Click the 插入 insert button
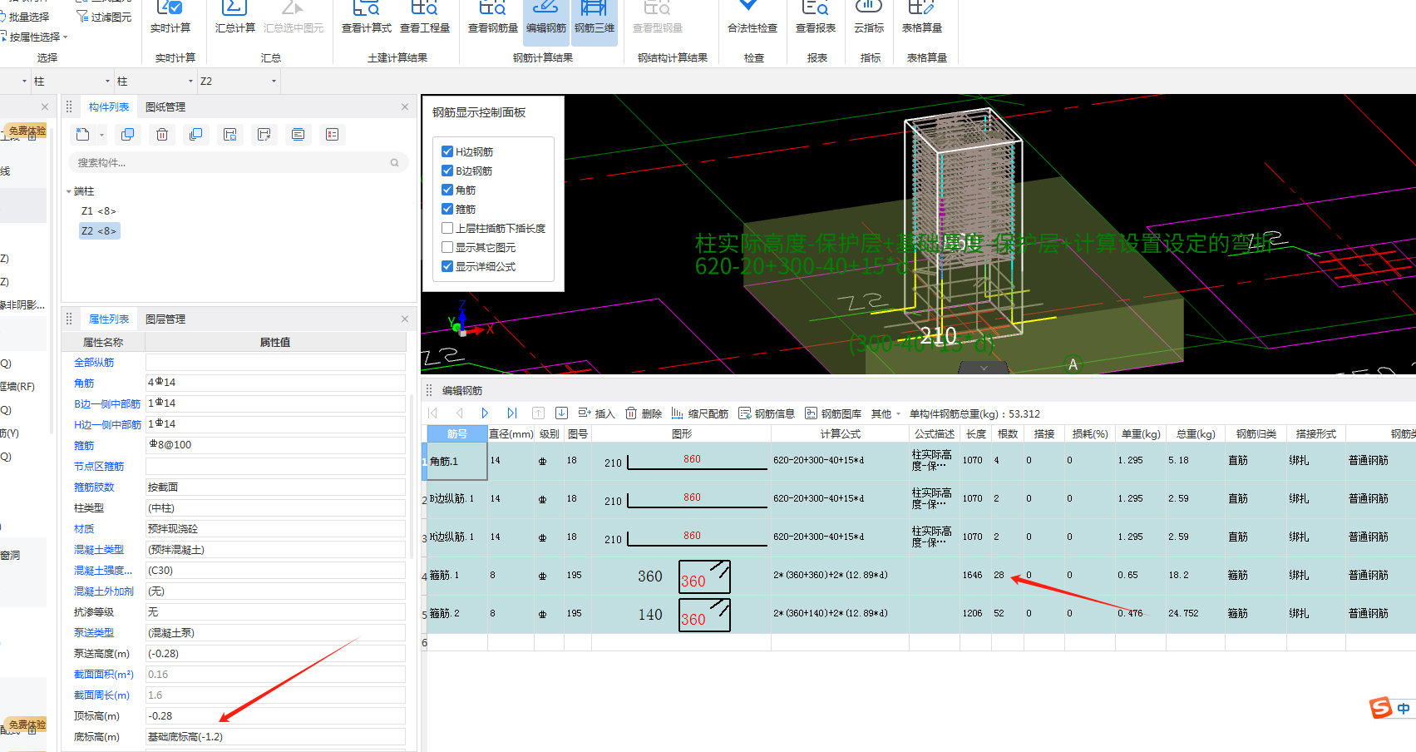 coord(597,414)
